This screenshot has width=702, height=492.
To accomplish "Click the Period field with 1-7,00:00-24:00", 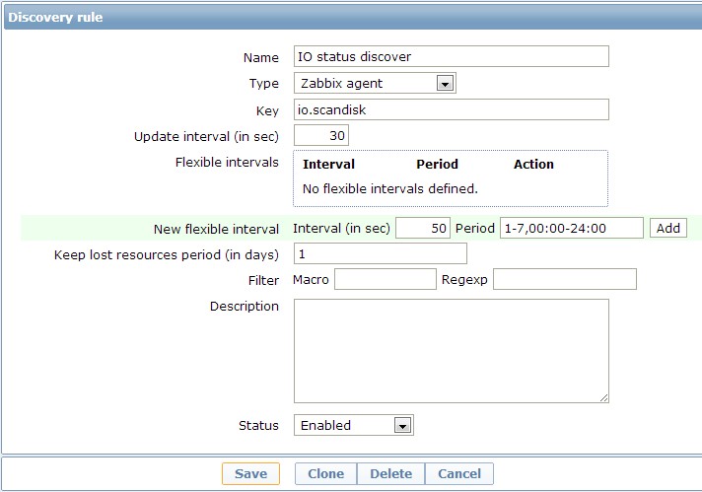I will point(571,228).
